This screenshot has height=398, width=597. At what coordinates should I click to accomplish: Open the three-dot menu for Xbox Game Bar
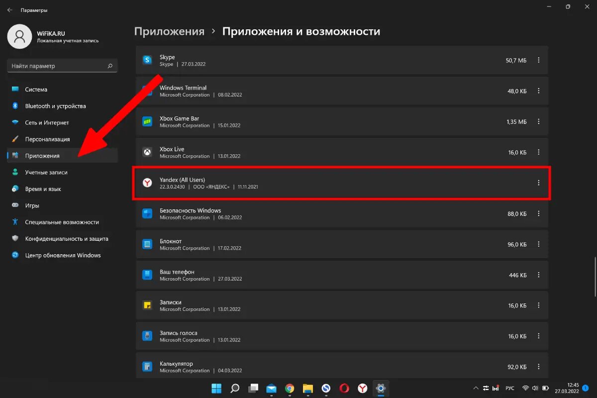click(x=538, y=122)
